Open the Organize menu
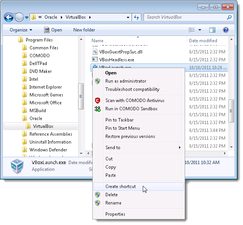 point(21,30)
